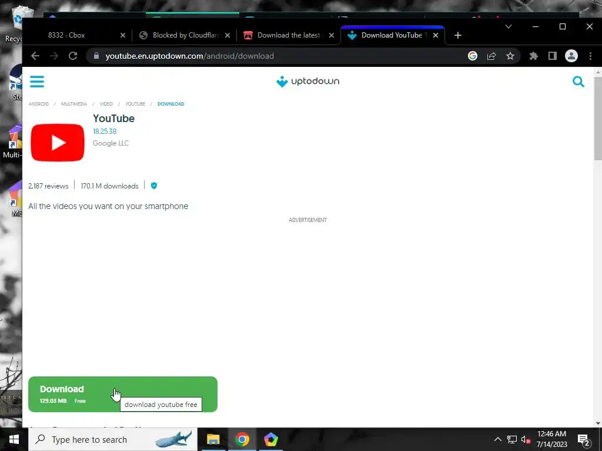This screenshot has width=602, height=451.
Task: Open the Windows Start menu
Action: [14, 439]
